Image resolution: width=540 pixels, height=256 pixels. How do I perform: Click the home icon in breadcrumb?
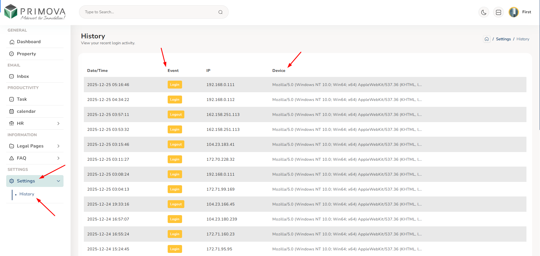click(487, 39)
